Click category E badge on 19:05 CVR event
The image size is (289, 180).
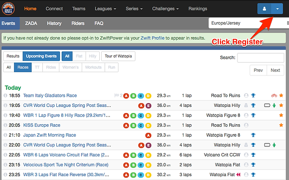148,106
